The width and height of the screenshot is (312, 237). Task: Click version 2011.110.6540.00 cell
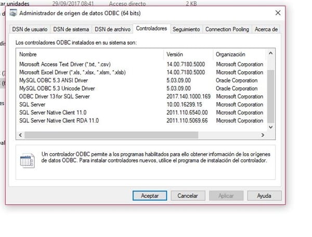pyautogui.click(x=187, y=113)
